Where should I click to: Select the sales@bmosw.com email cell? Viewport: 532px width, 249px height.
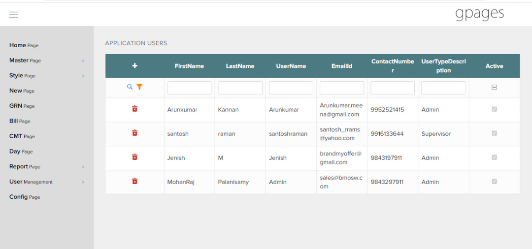[x=341, y=182]
